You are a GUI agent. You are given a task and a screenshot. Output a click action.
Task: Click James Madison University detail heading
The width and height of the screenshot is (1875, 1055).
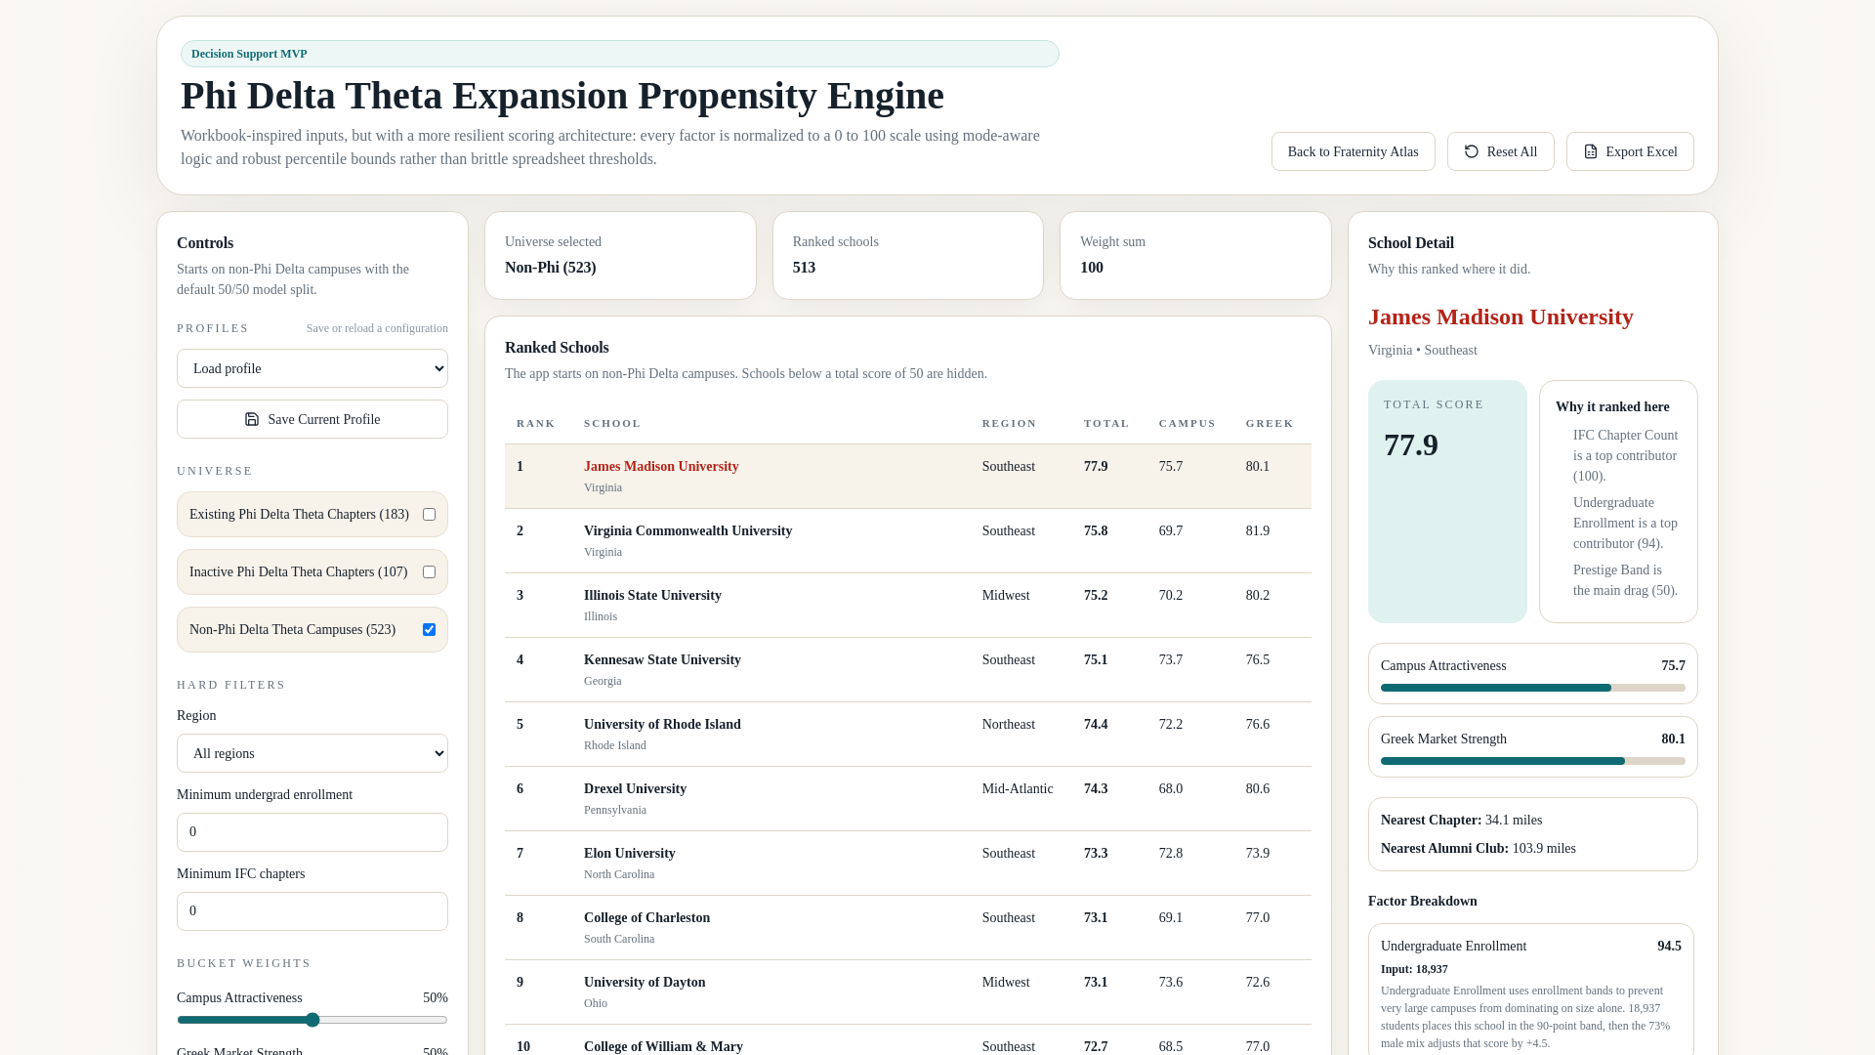click(1501, 316)
